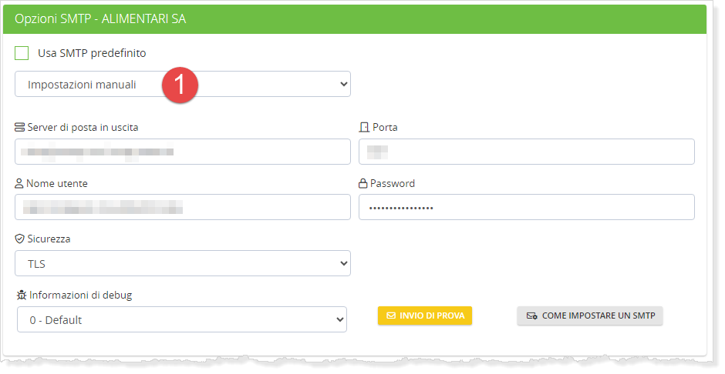This screenshot has height=374, width=725.
Task: Click the red number 1 marker badge
Action: coord(180,85)
